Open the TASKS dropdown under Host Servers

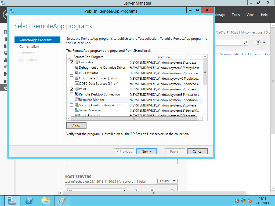167,181
